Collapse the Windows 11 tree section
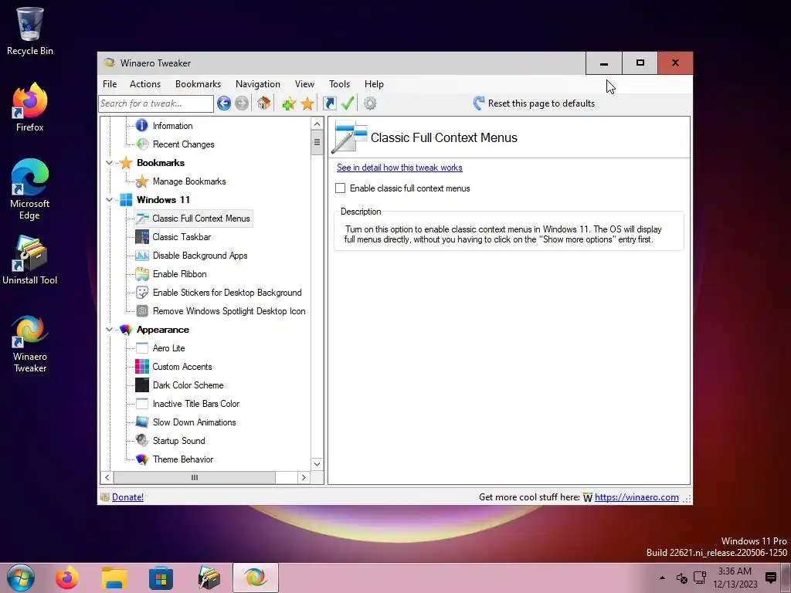 click(109, 200)
